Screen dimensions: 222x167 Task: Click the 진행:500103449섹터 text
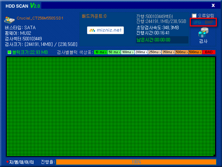tap(154, 17)
